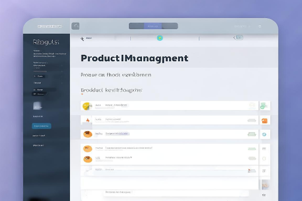Toggle the status pill in the second product row
This screenshot has width=302, height=201.
click(x=252, y=120)
